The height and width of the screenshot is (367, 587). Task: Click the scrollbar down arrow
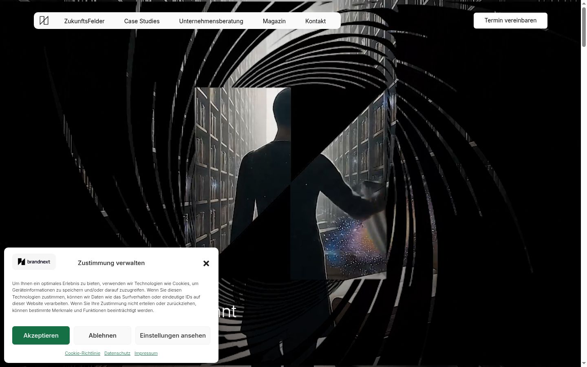coord(584,363)
